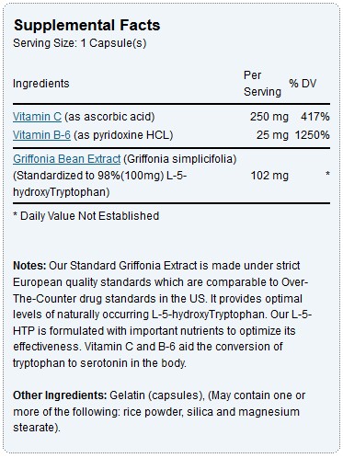The width and height of the screenshot is (343, 458).
Task: Open the Vitamin C ingredient link
Action: pyautogui.click(x=37, y=117)
